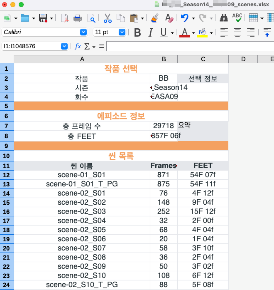
Task: Select column B header
Action: click(x=164, y=59)
